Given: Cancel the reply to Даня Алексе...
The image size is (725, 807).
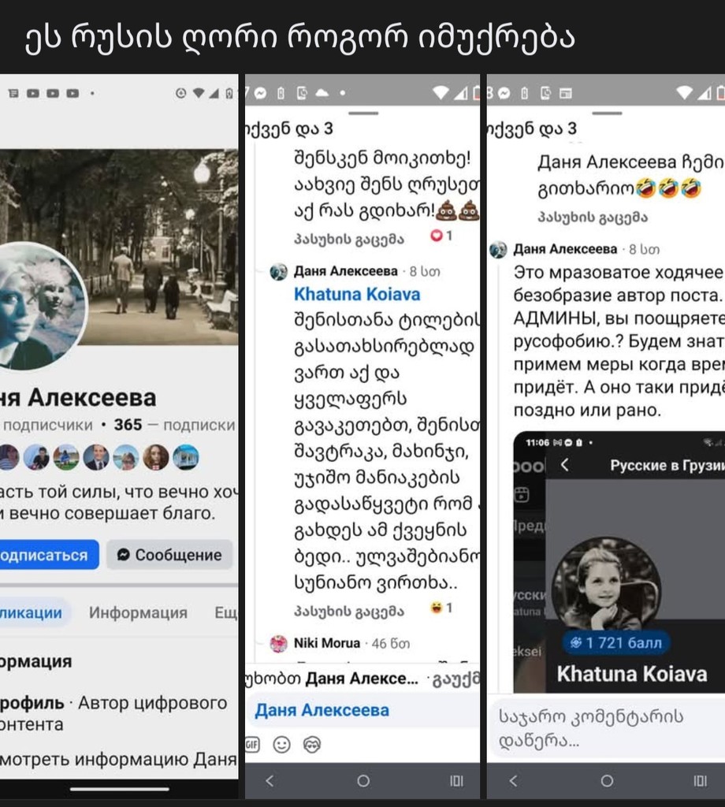Looking at the screenshot, I should (x=457, y=679).
